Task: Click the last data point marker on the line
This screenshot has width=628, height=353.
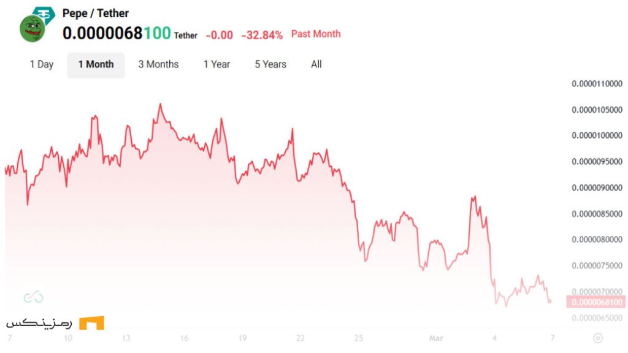Action: click(x=549, y=301)
